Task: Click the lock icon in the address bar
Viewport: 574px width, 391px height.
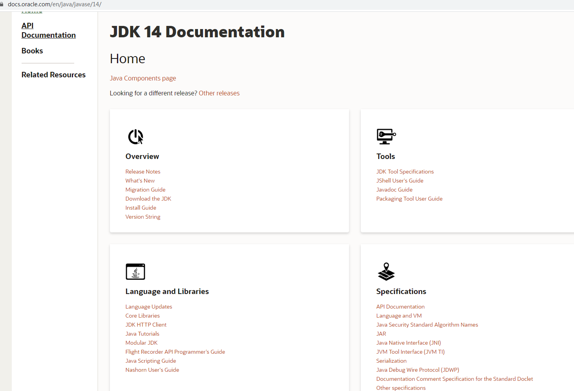Action: pos(2,4)
